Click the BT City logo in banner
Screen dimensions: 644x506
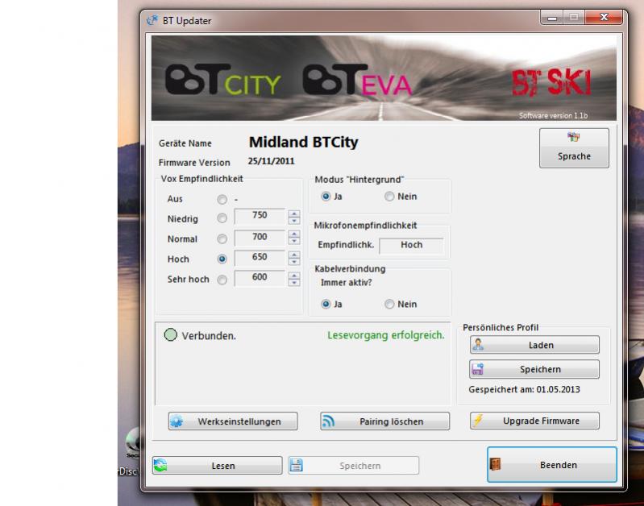click(222, 80)
